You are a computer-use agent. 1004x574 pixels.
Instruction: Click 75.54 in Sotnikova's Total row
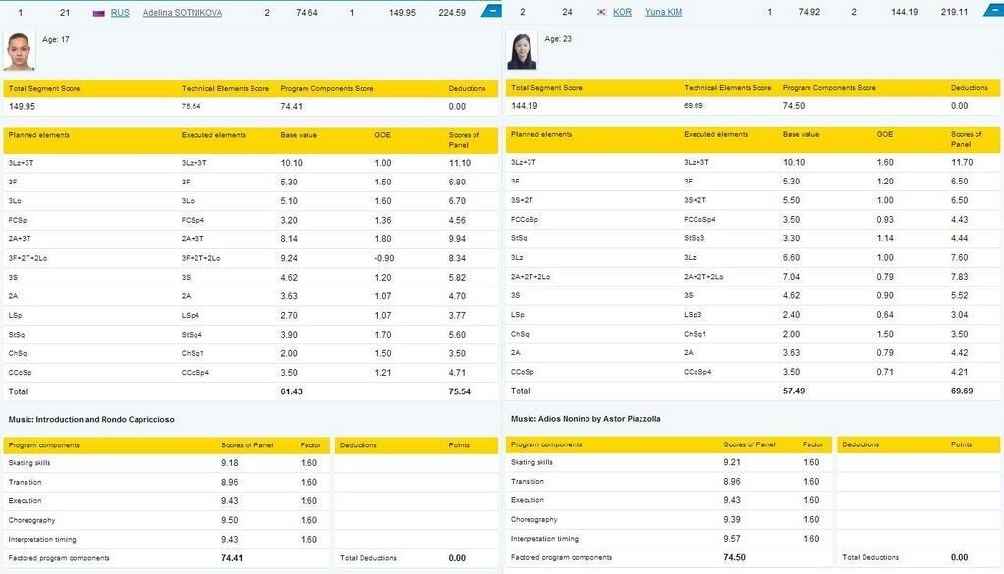click(460, 391)
